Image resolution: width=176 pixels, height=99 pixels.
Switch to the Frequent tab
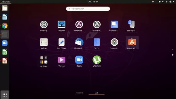point(79,93)
